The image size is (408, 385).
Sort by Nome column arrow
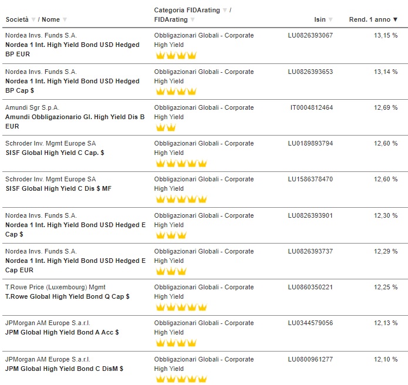pos(65,19)
